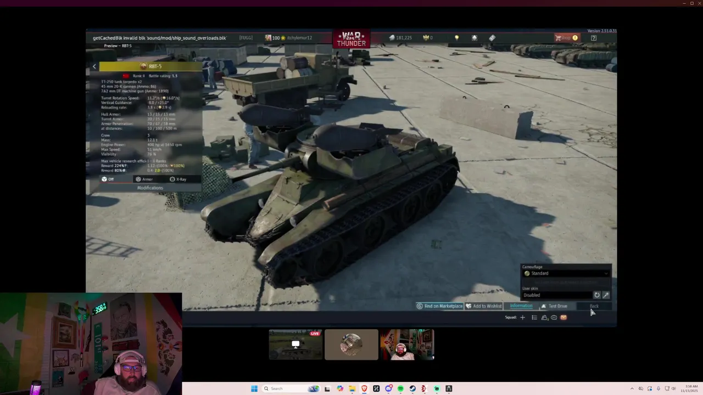Open the War Thunder logo menu

(x=351, y=38)
